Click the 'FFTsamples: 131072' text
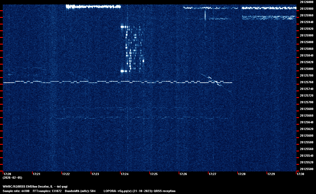The image size is (316, 194). tap(47, 191)
